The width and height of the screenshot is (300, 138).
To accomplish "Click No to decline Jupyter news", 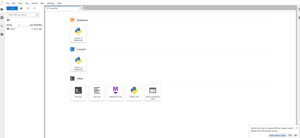I will pyautogui.click(x=296, y=135).
